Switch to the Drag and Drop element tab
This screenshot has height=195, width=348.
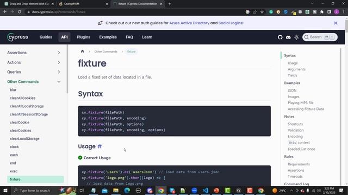point(29,4)
